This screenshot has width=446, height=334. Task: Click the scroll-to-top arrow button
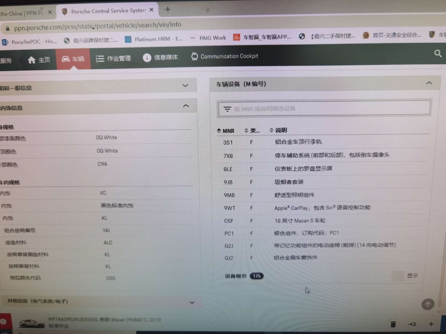pos(428,304)
